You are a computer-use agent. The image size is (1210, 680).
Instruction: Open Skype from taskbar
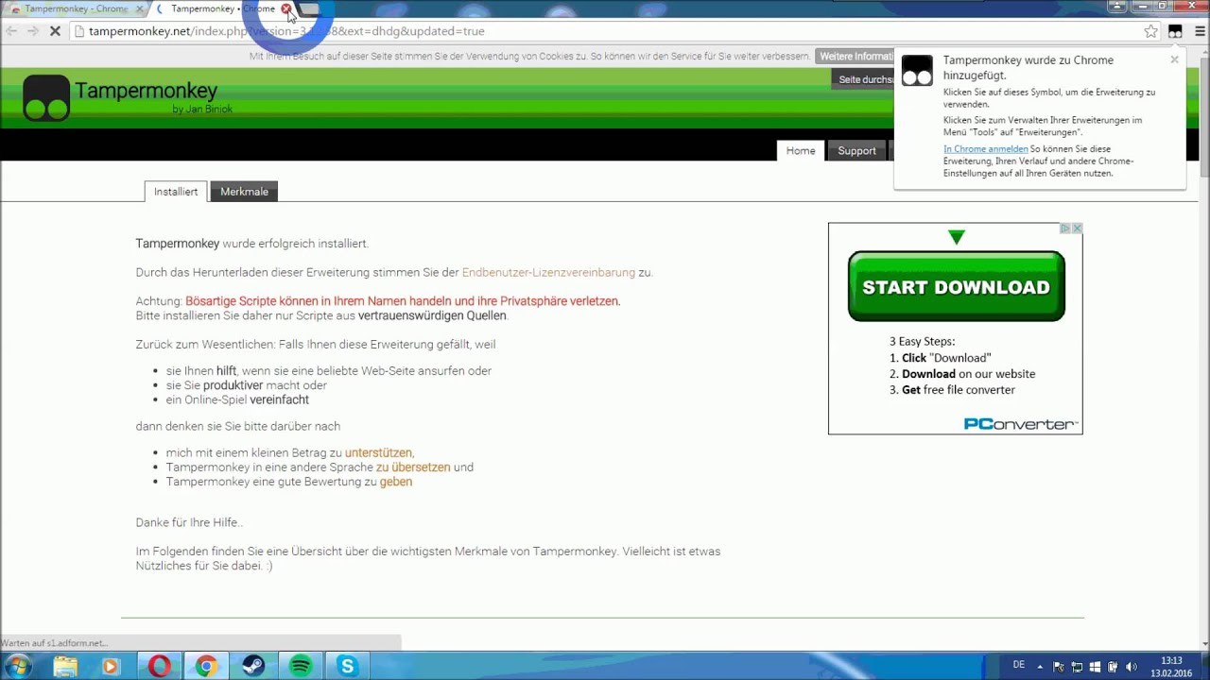point(348,667)
